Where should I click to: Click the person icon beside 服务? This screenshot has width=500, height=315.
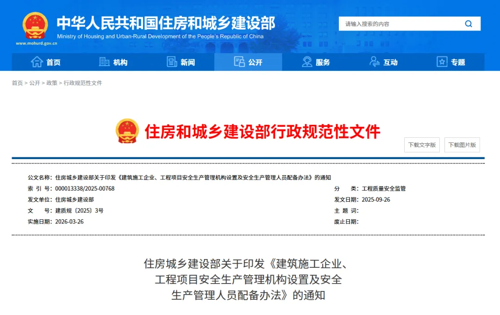tap(307, 62)
